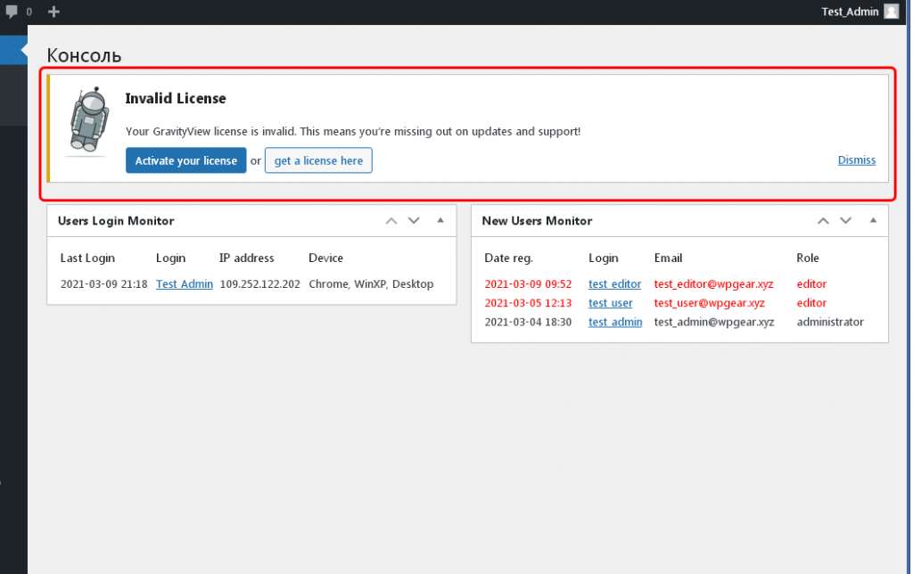The image size is (913, 574).
Task: Click the Users Login Monitor title
Action: tap(116, 221)
